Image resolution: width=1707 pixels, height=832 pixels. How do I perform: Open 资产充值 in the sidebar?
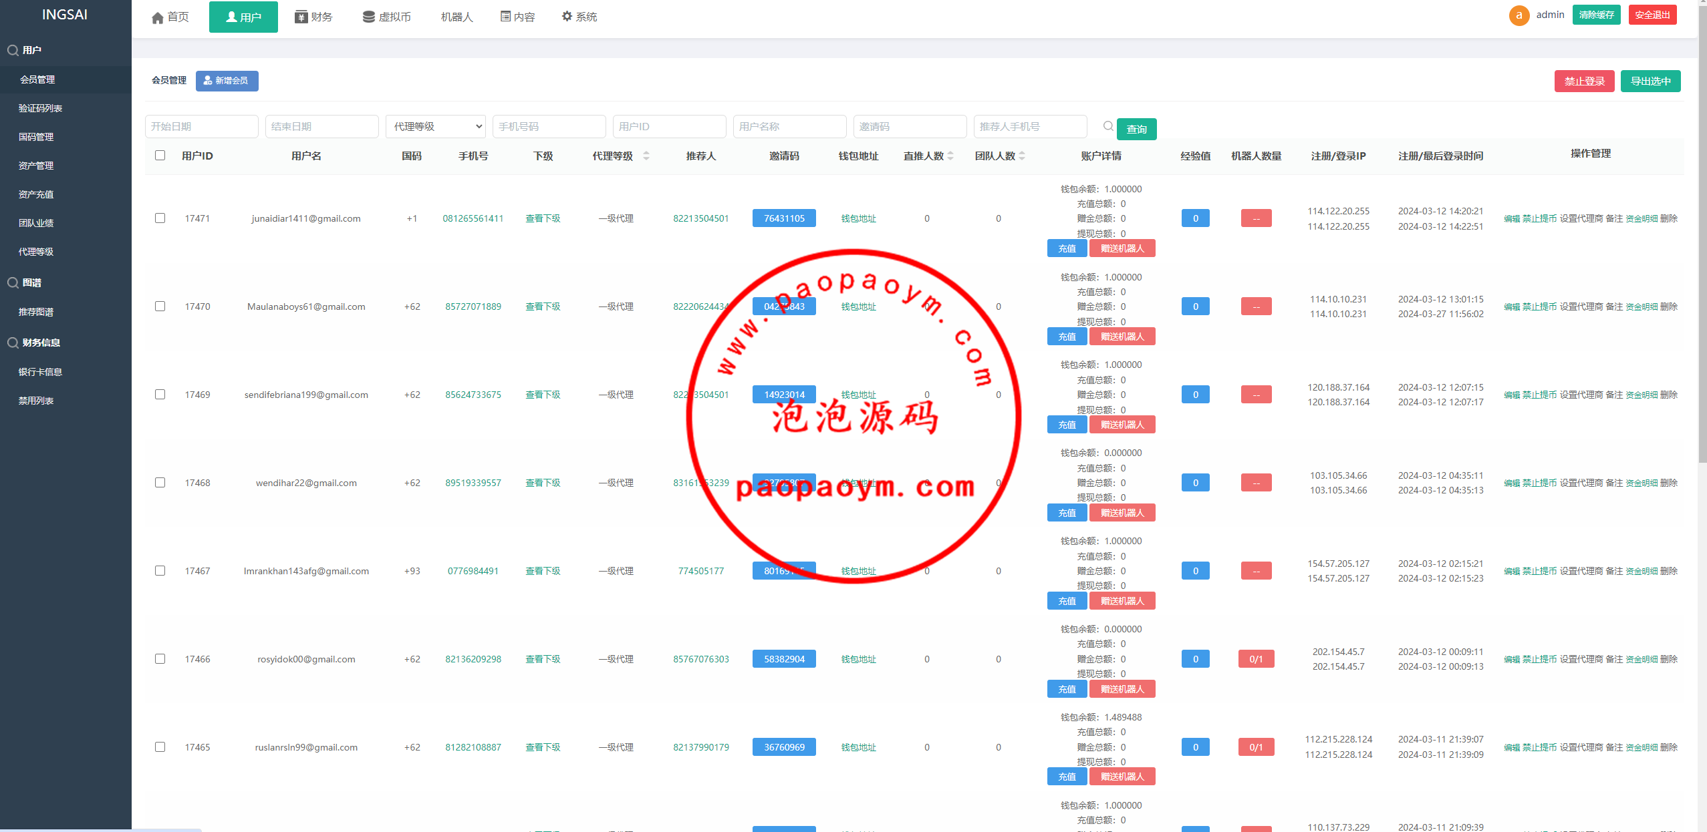[36, 194]
